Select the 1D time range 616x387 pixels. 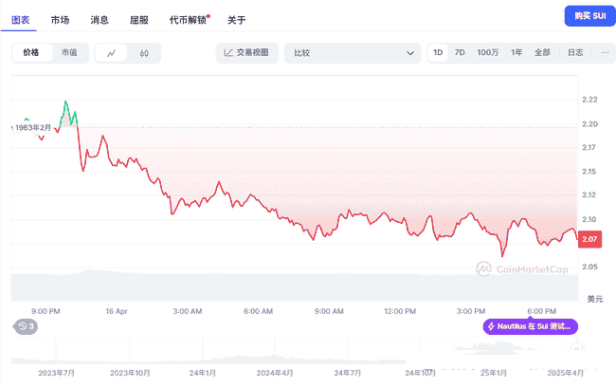point(438,52)
